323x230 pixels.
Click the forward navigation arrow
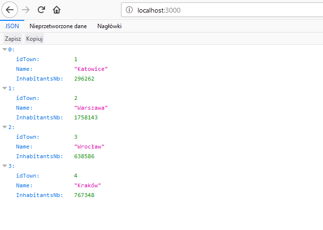click(26, 10)
